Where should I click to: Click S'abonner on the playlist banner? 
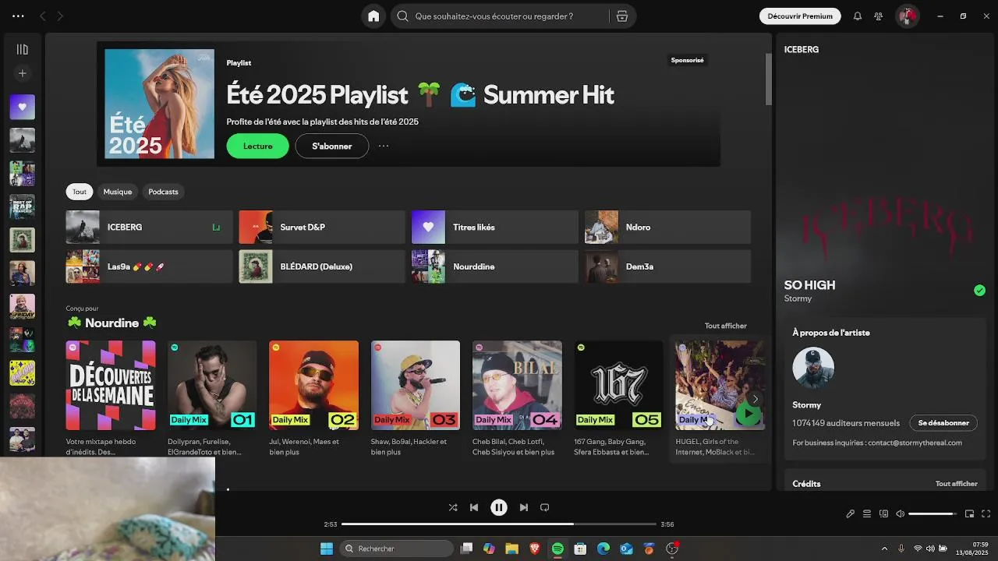pos(332,146)
